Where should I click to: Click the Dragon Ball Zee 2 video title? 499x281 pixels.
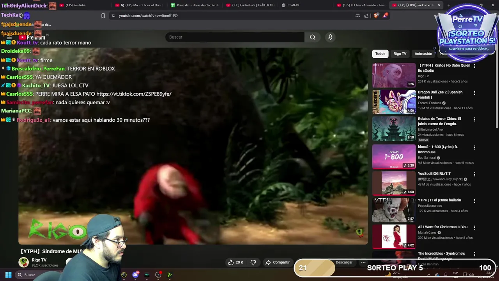click(440, 94)
